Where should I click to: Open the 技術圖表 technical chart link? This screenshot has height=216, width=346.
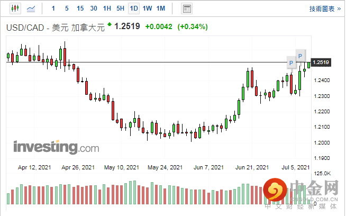325,9
